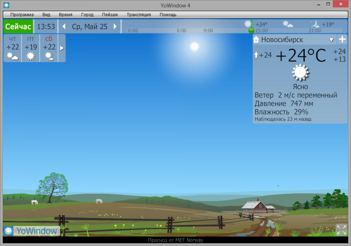The width and height of the screenshot is (351, 246).
Task: Click the home icon beside Новосибирск
Action: 256,40
